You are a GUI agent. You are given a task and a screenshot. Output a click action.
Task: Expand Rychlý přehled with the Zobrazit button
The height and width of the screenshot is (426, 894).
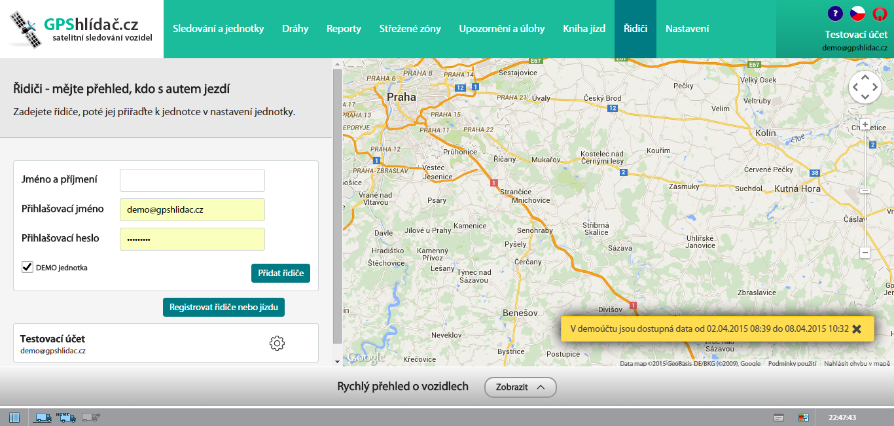[x=520, y=387]
